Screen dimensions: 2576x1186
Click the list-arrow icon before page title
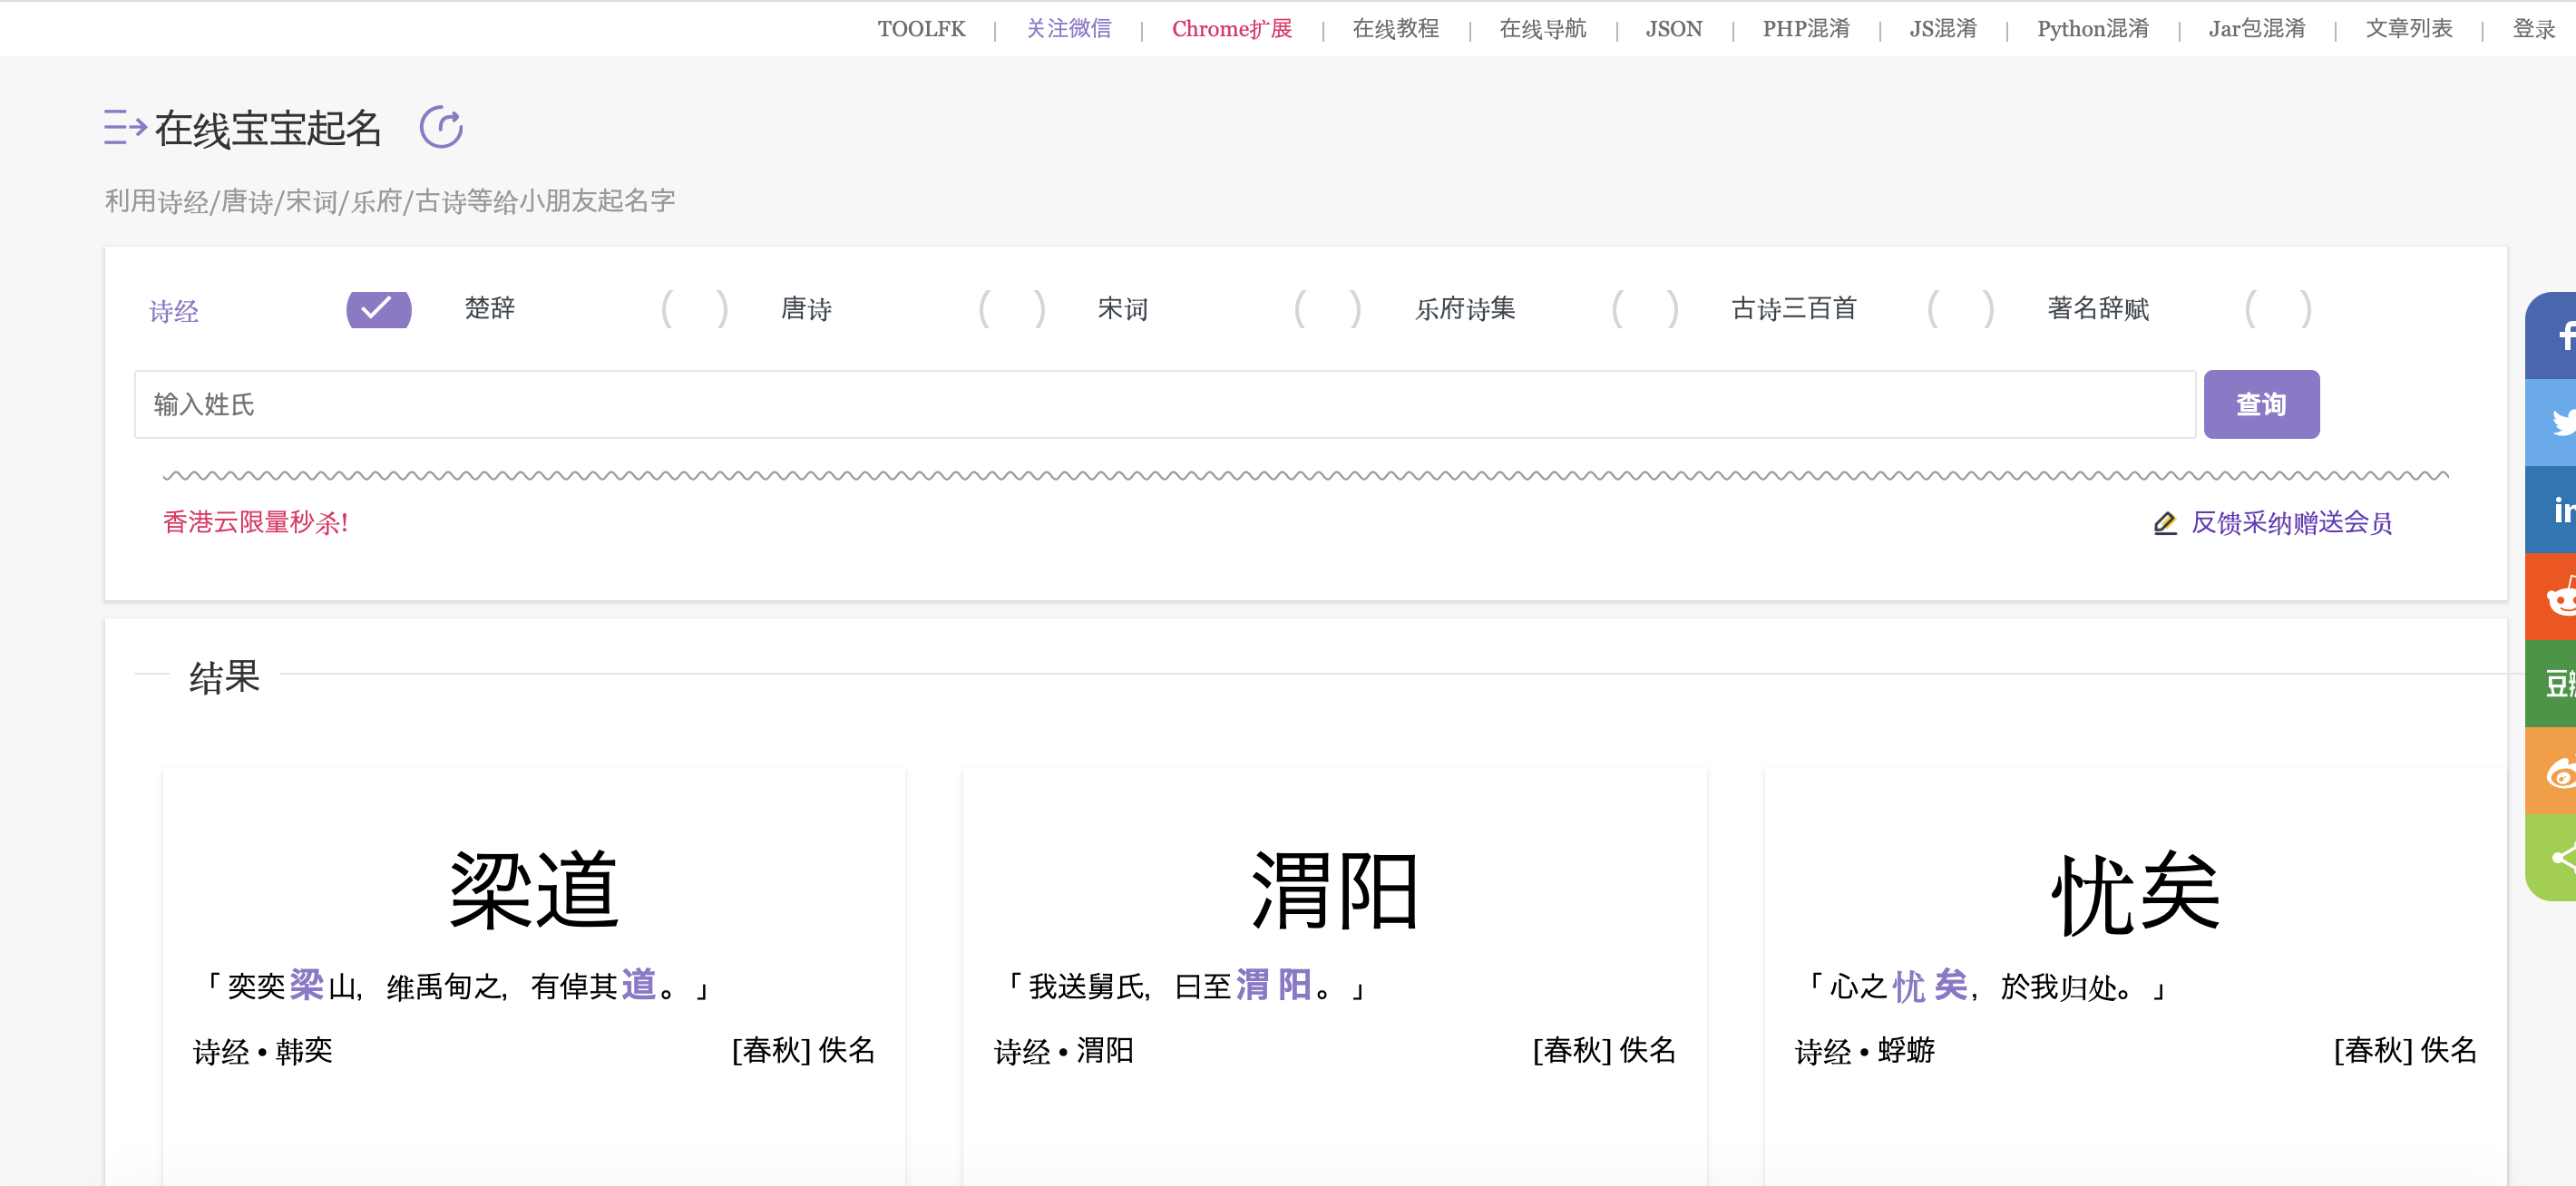(125, 127)
